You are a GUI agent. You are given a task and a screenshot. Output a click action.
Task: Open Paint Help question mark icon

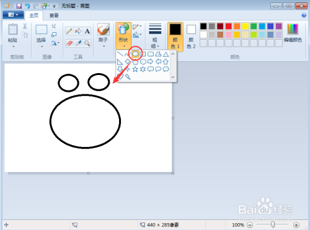pos(304,15)
